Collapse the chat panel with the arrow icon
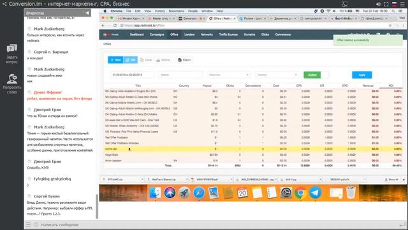Image resolution: width=408 pixels, height=230 pixels. (87, 13)
